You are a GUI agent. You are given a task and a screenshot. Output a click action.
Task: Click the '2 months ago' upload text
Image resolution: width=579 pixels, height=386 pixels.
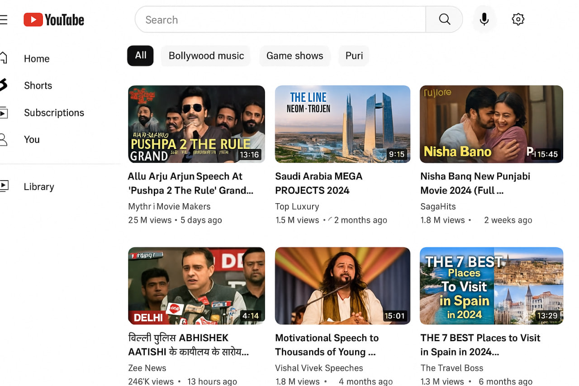click(361, 220)
